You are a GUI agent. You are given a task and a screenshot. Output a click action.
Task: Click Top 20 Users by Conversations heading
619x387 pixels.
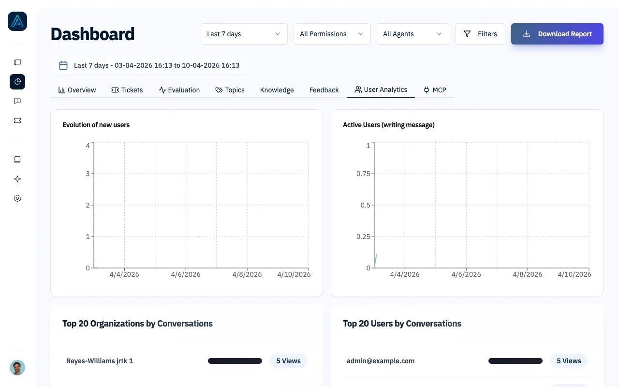[402, 324]
